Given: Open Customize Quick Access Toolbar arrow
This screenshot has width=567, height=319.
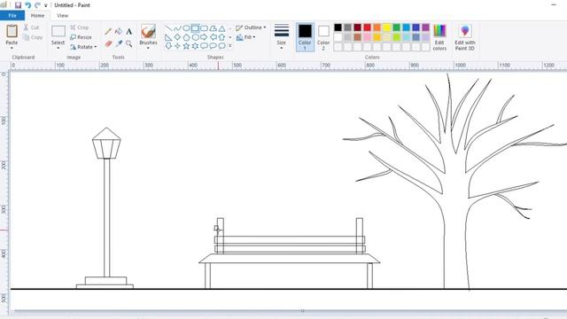Looking at the screenshot, I should tap(45, 5).
